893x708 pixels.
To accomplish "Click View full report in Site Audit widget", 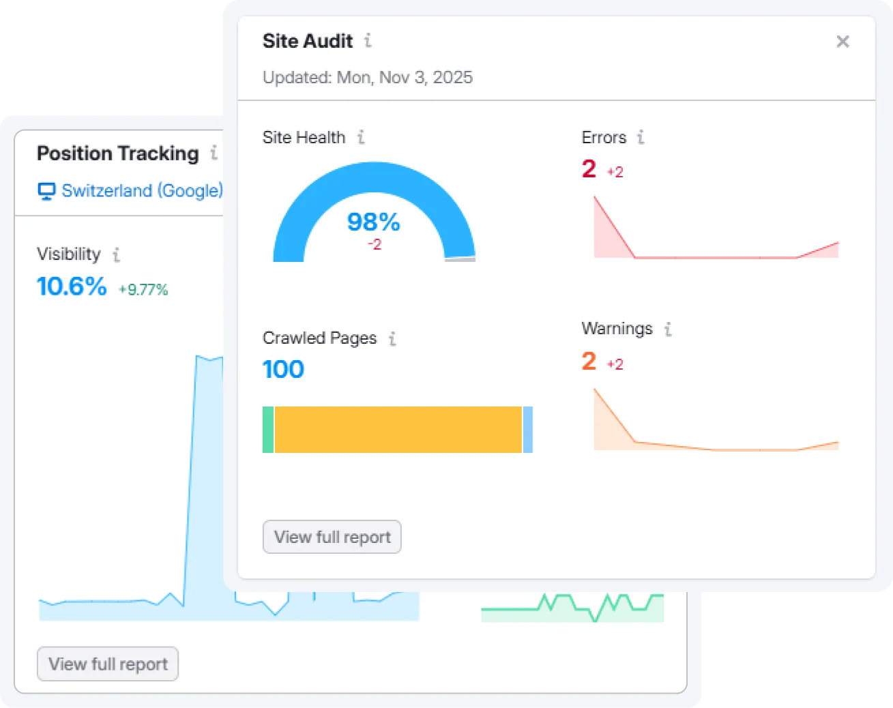I will (332, 537).
